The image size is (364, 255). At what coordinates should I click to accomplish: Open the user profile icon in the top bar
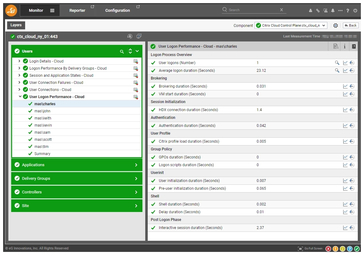coord(311,11)
